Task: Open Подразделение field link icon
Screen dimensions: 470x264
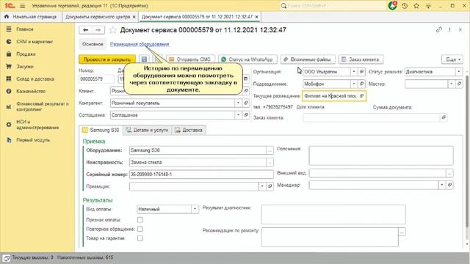Action: [362, 84]
